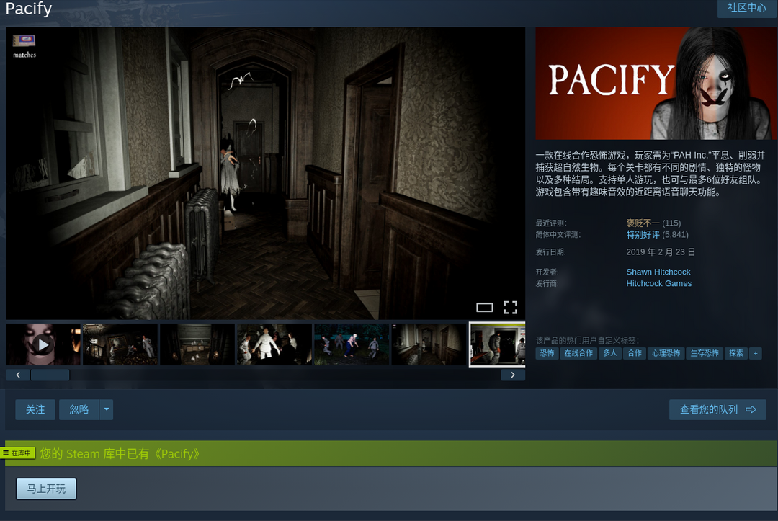Click the PACIFY game capsule image
This screenshot has width=778, height=521.
point(656,84)
